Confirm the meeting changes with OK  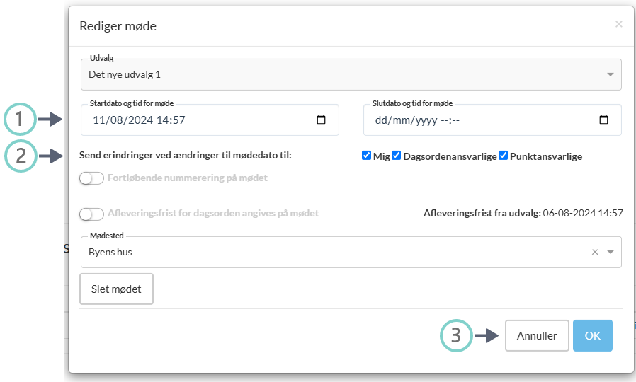(593, 336)
